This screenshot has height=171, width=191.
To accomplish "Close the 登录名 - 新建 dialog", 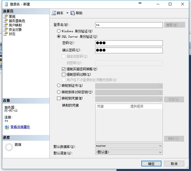I will 183,4.
